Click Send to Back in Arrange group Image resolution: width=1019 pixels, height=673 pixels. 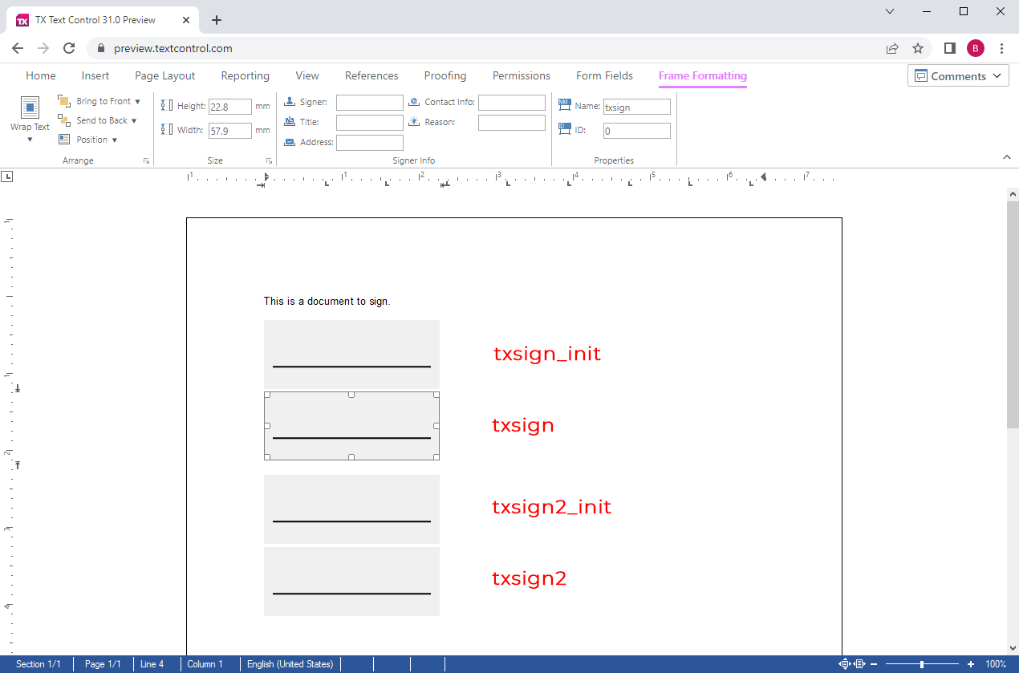(x=99, y=120)
